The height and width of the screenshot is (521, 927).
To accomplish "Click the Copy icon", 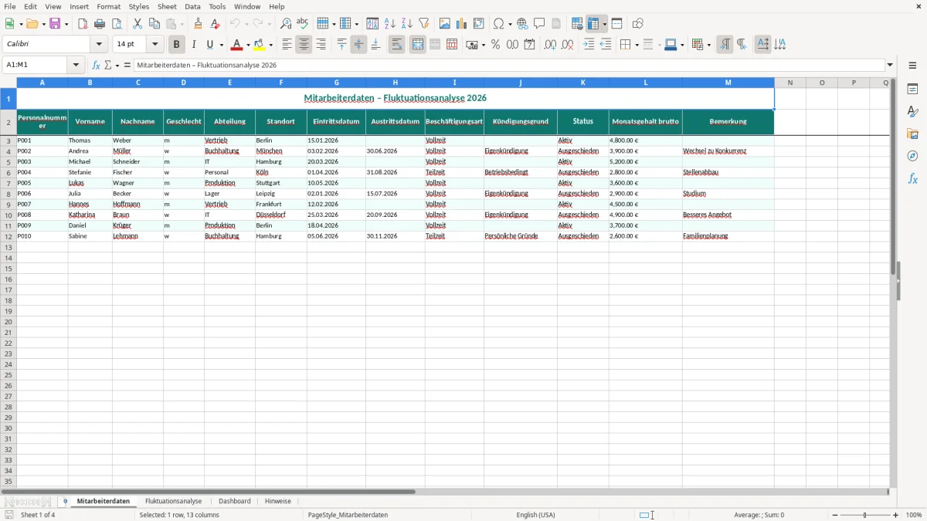I will (154, 24).
